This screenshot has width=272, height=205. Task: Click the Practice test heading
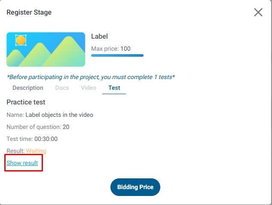pos(26,102)
